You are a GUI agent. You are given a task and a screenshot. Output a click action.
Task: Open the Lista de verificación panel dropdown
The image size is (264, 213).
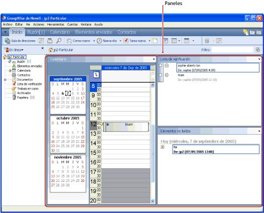click(259, 59)
